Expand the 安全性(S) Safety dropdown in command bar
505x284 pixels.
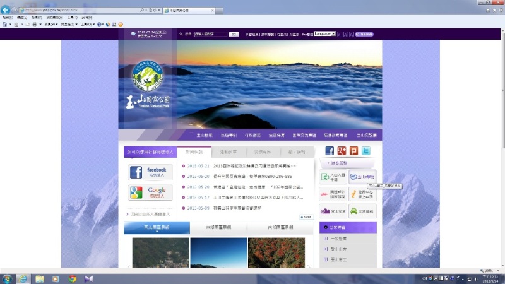pyautogui.click(x=69, y=24)
